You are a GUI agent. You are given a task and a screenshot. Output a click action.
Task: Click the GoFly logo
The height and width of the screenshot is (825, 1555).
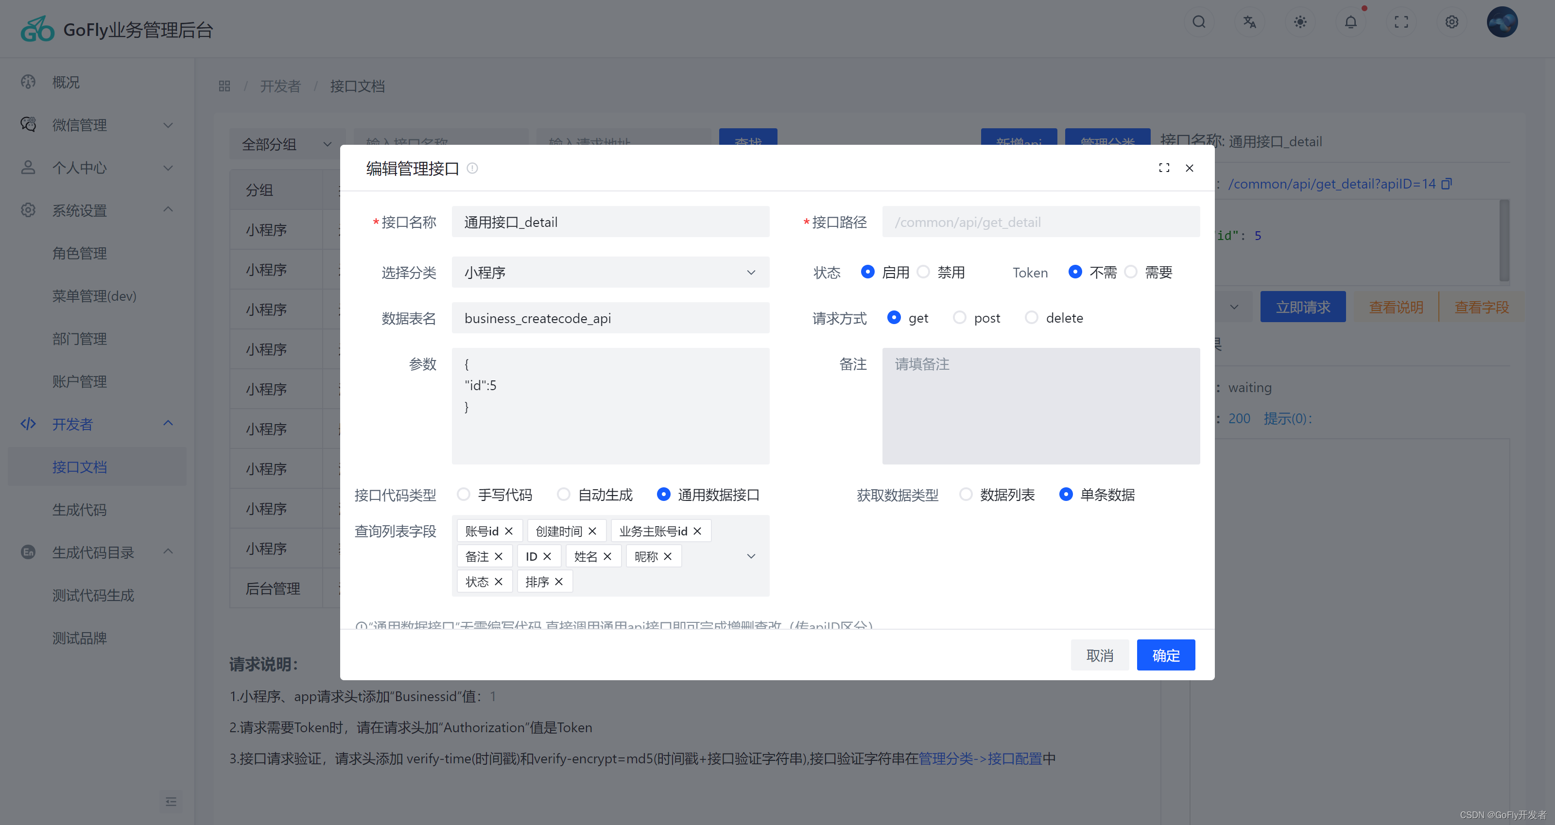point(37,29)
